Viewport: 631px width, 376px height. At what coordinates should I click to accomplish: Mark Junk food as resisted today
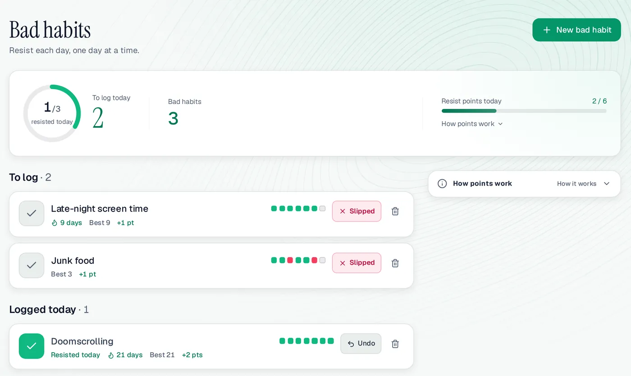(x=32, y=265)
